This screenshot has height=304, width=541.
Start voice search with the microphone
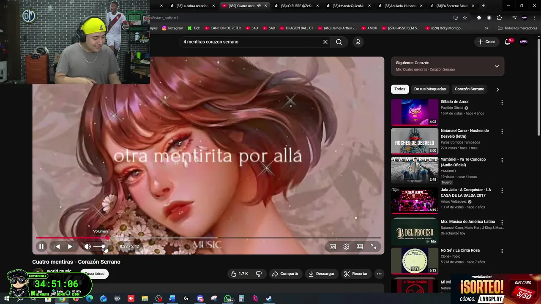point(358,42)
